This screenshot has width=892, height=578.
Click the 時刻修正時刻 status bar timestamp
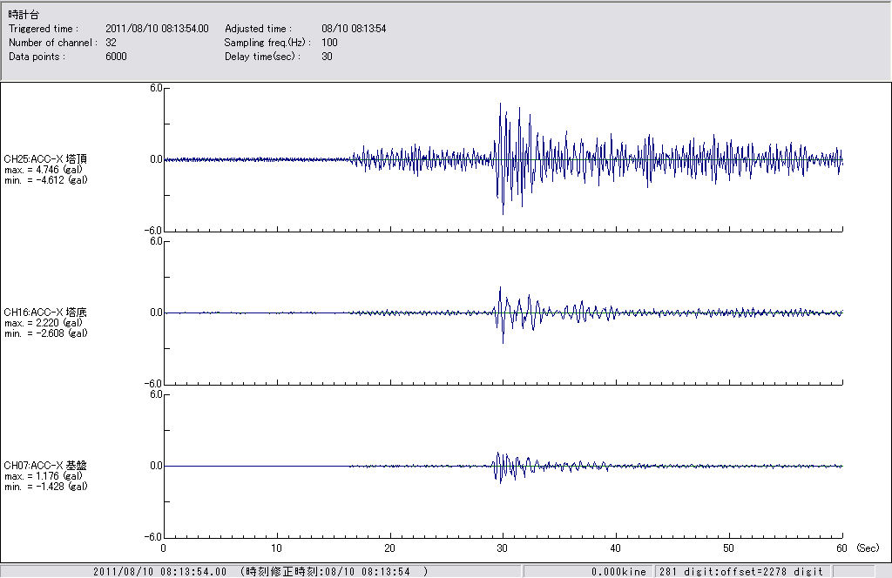[x=334, y=571]
